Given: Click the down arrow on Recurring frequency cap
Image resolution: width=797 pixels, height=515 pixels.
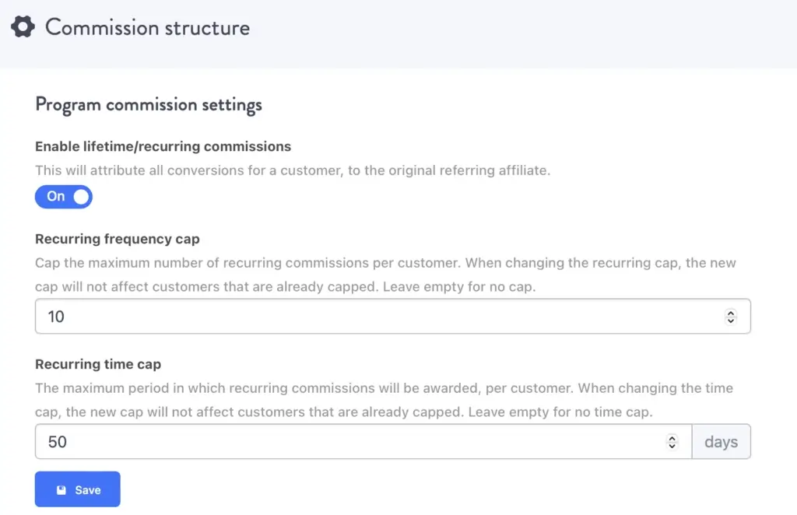Looking at the screenshot, I should click(731, 320).
